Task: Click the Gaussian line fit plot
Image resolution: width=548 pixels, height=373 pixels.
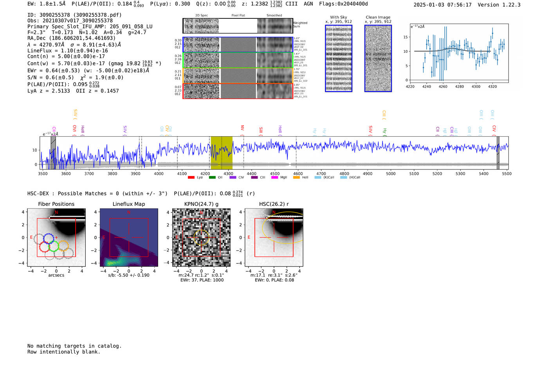Action: pos(459,53)
